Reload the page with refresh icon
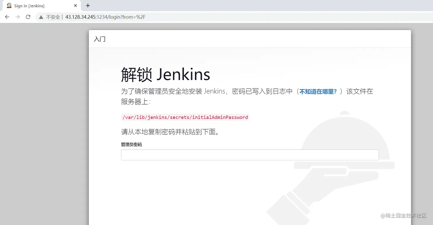Image resolution: width=433 pixels, height=225 pixels. tap(28, 17)
